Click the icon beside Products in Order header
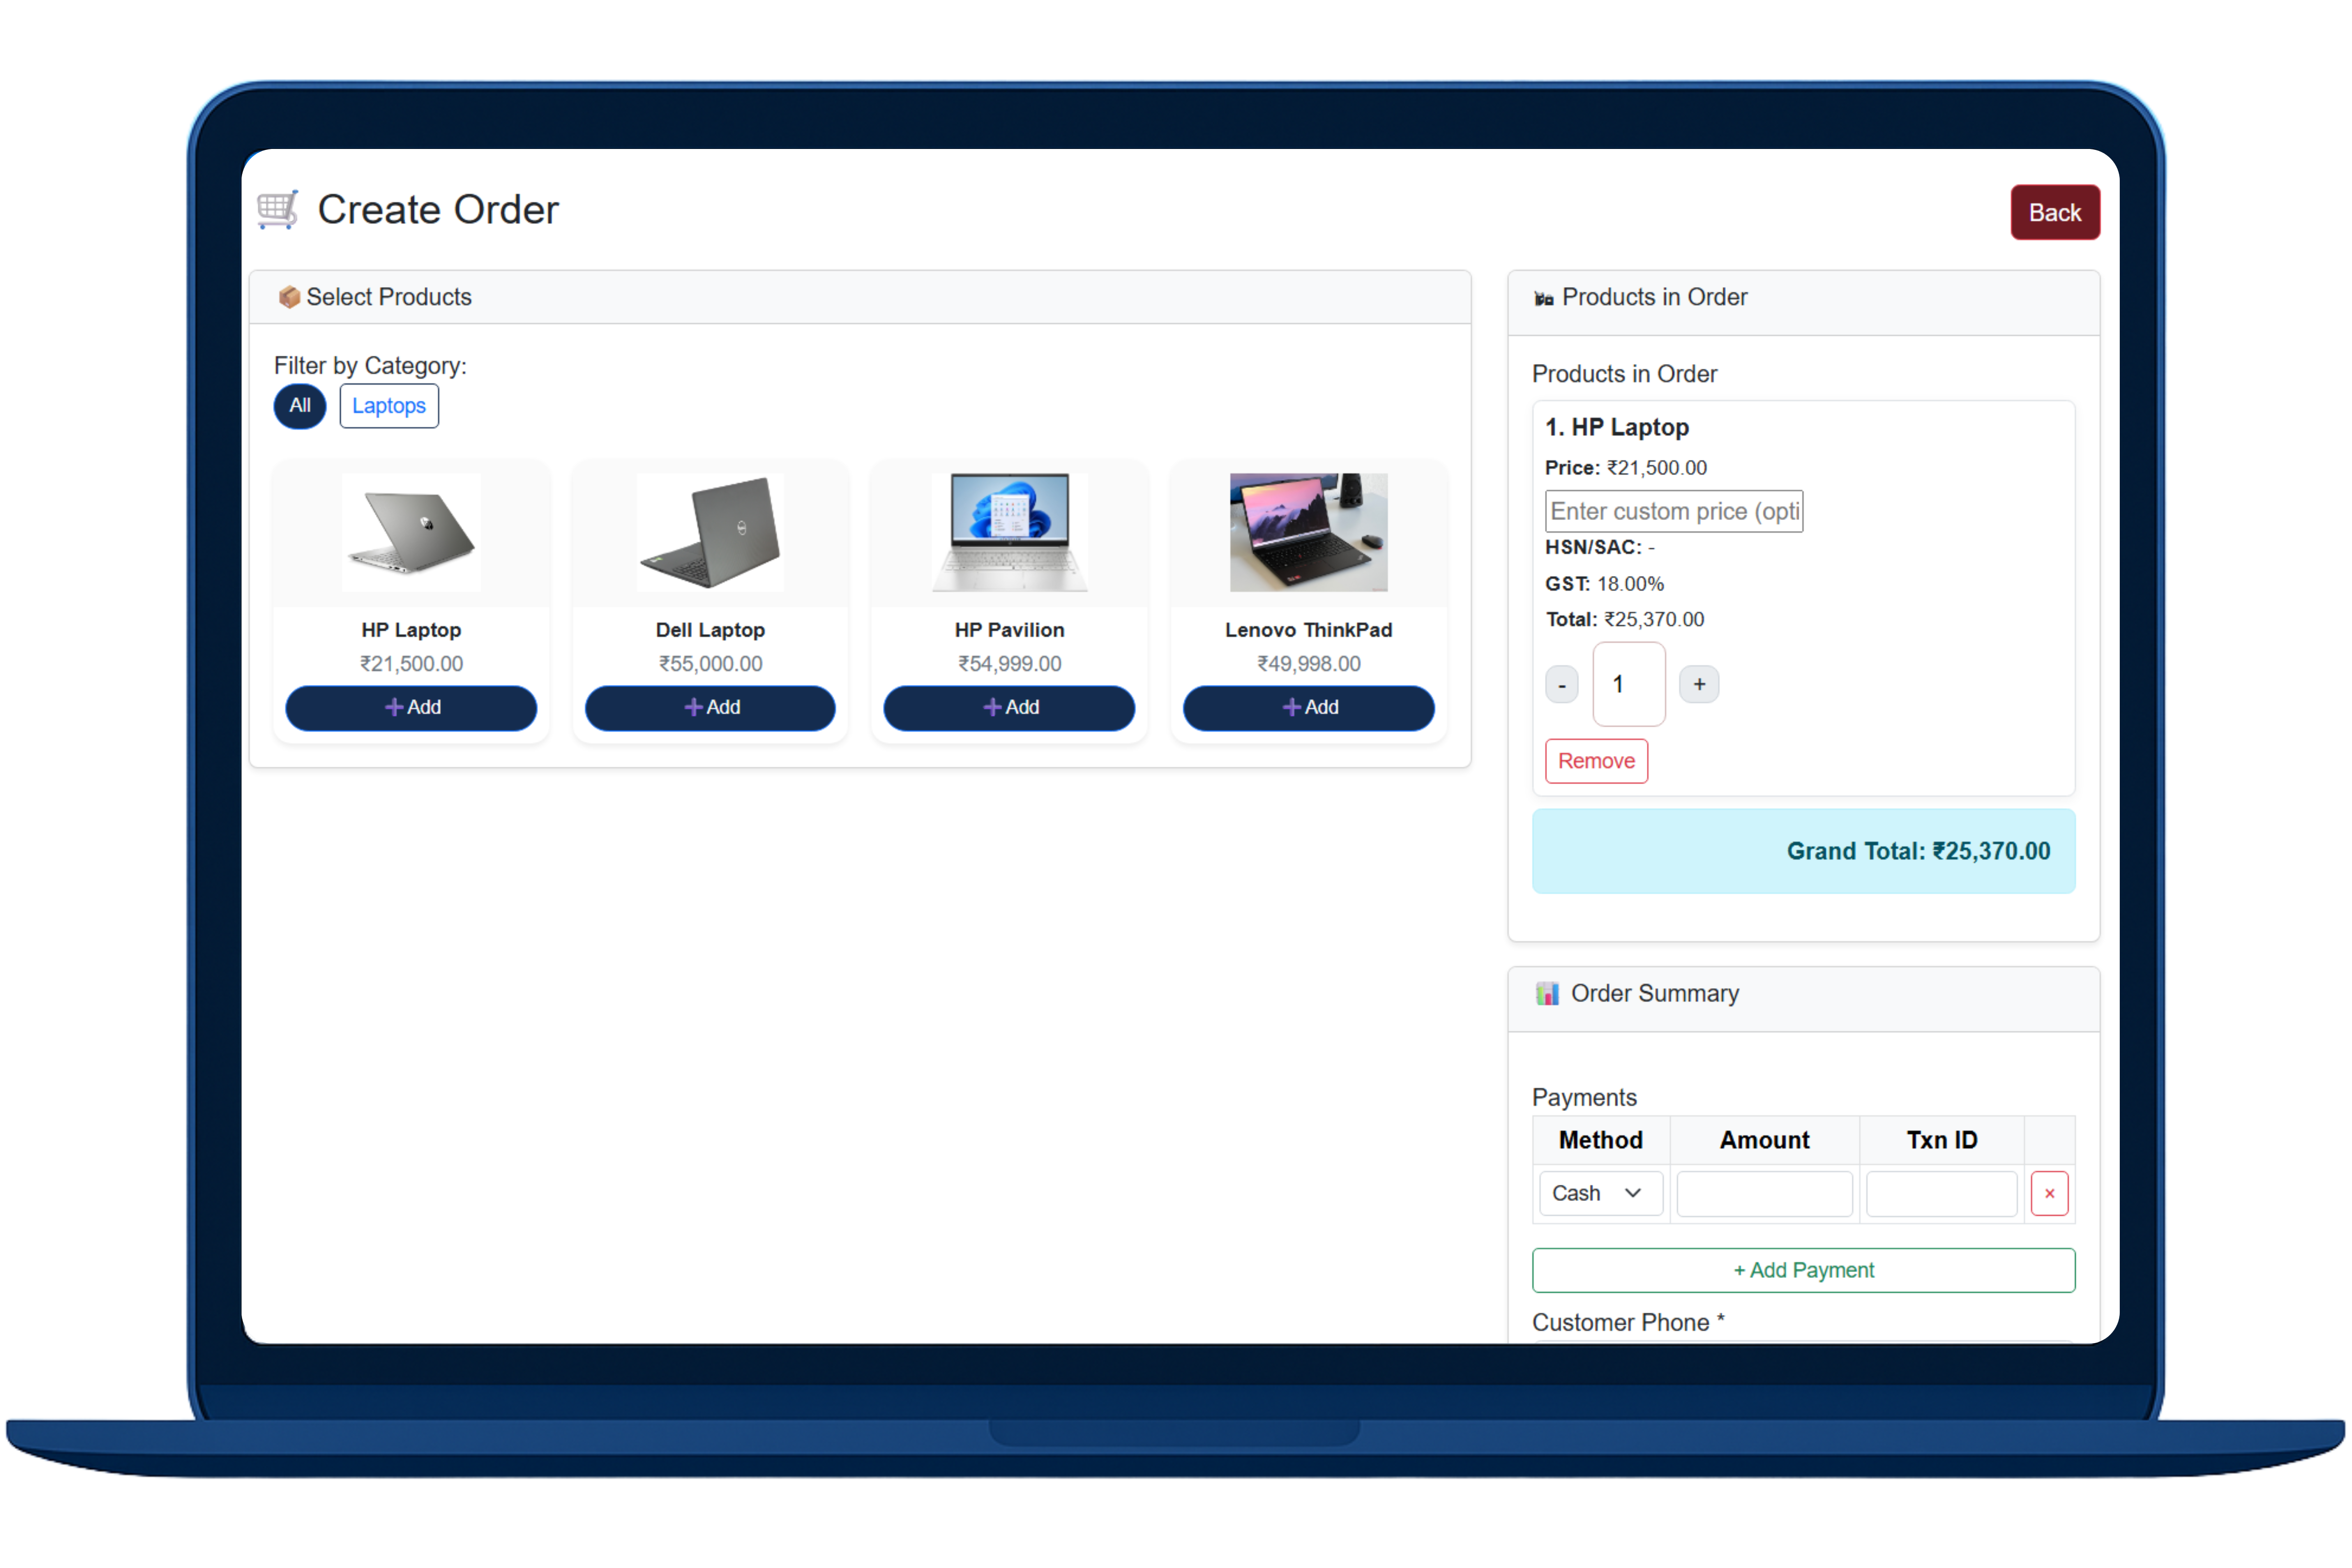The image size is (2352, 1568). [x=1544, y=297]
